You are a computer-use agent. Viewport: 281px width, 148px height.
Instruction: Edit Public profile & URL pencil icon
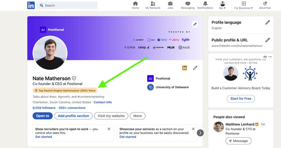pyautogui.click(x=267, y=40)
